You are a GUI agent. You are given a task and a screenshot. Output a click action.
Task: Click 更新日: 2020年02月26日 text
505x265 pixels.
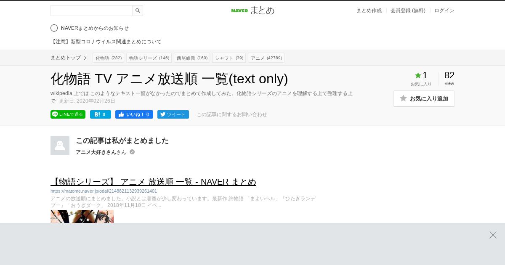pyautogui.click(x=87, y=101)
